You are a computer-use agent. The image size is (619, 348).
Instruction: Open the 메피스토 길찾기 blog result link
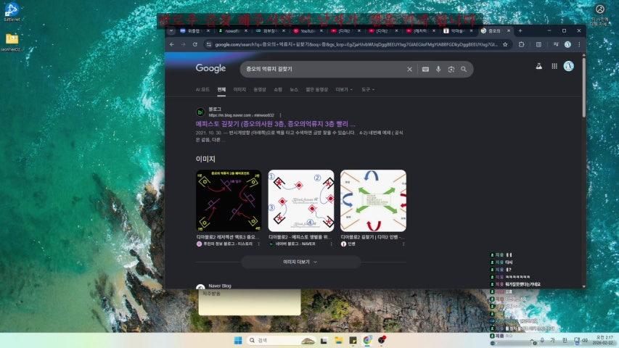tap(275, 124)
